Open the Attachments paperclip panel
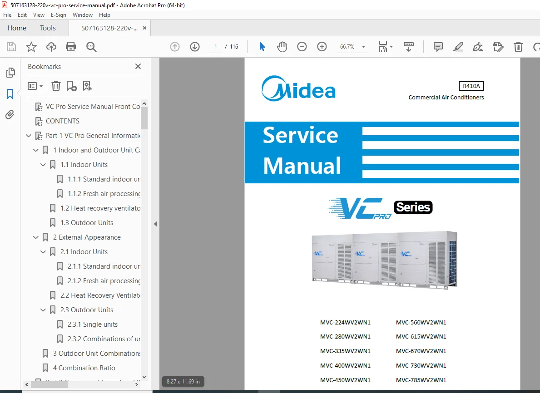This screenshot has width=540, height=393. [10, 115]
